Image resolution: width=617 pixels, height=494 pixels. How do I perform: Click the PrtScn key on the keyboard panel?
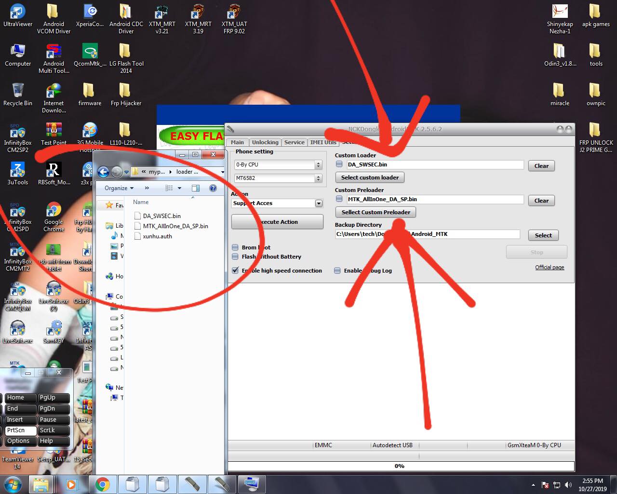point(21,430)
